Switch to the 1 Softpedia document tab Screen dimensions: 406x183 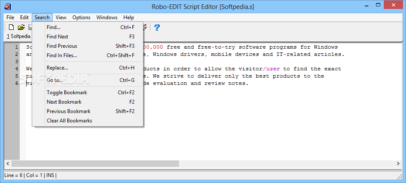coord(19,36)
